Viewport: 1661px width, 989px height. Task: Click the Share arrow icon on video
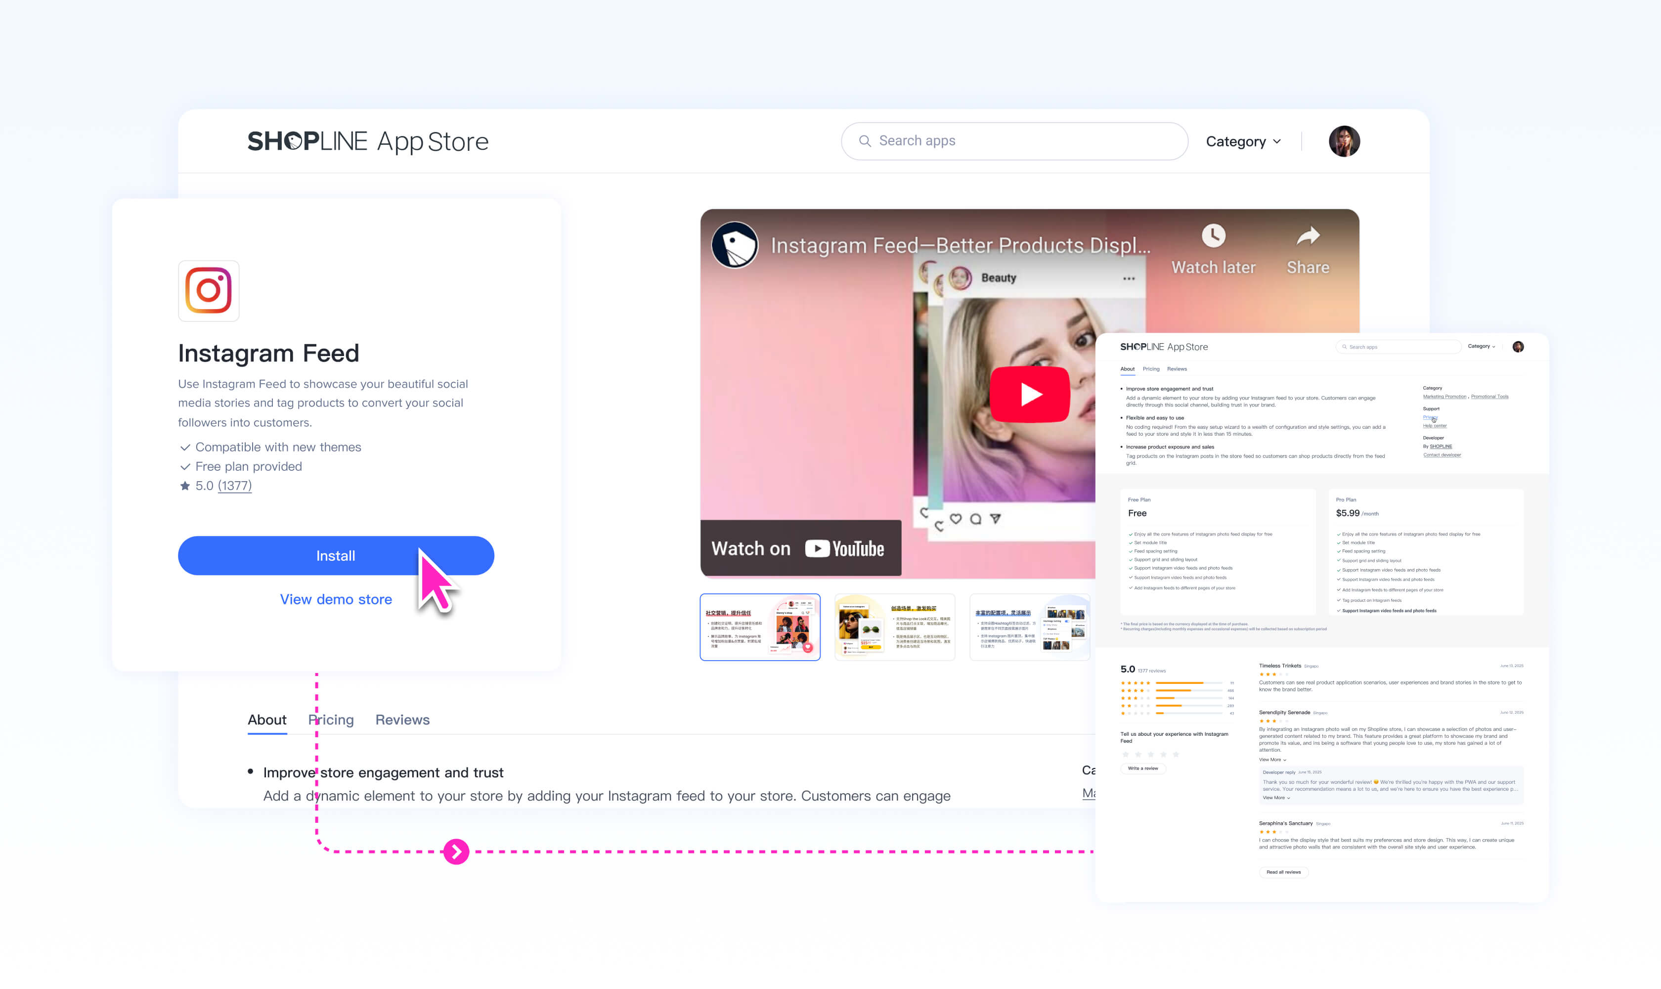pos(1307,236)
